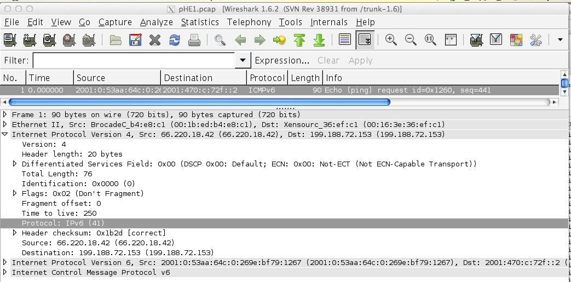Sort by the Destination column header
The height and width of the screenshot is (282, 571).
point(204,78)
